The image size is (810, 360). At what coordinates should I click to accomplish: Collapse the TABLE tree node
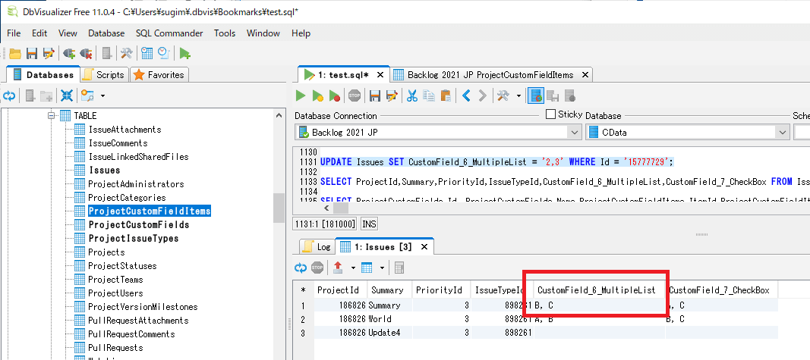[x=52, y=115]
